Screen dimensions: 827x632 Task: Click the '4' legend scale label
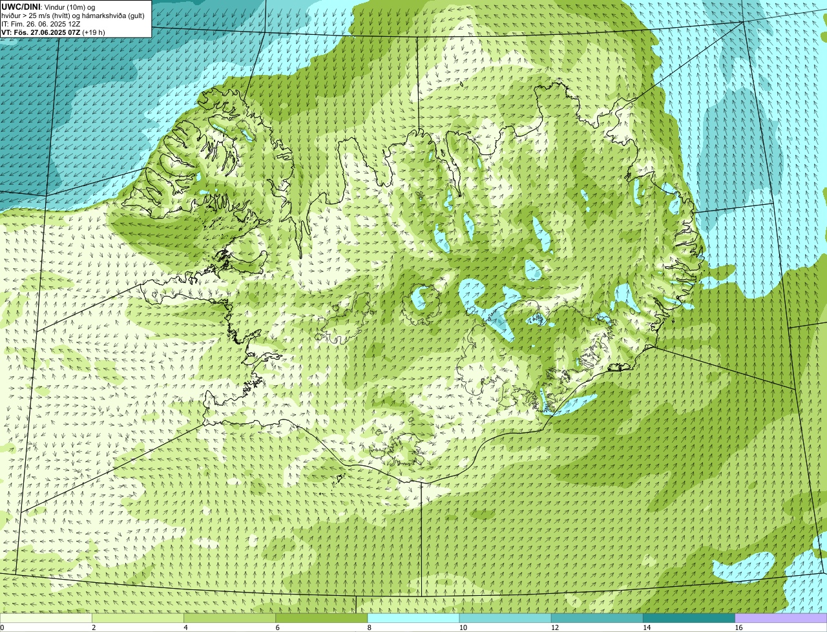[185, 627]
